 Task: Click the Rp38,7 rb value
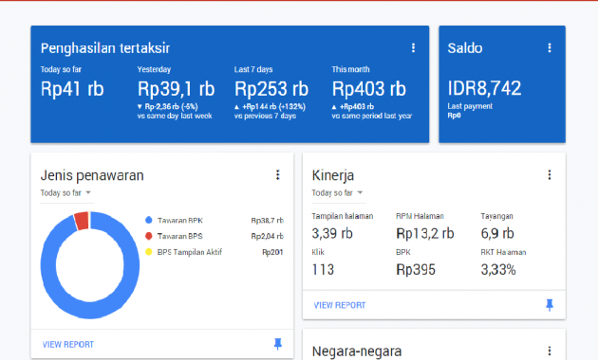(x=267, y=221)
